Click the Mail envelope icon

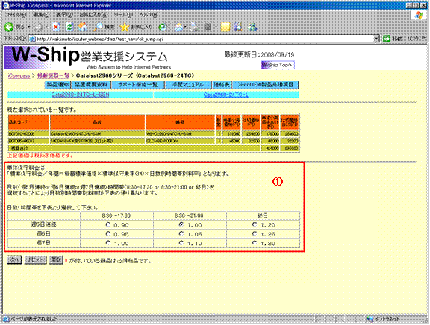click(x=178, y=27)
